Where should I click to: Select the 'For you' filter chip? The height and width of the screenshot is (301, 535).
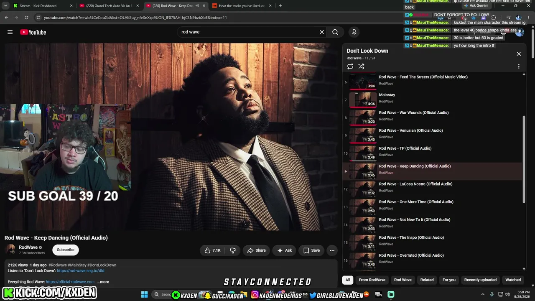tap(449, 280)
